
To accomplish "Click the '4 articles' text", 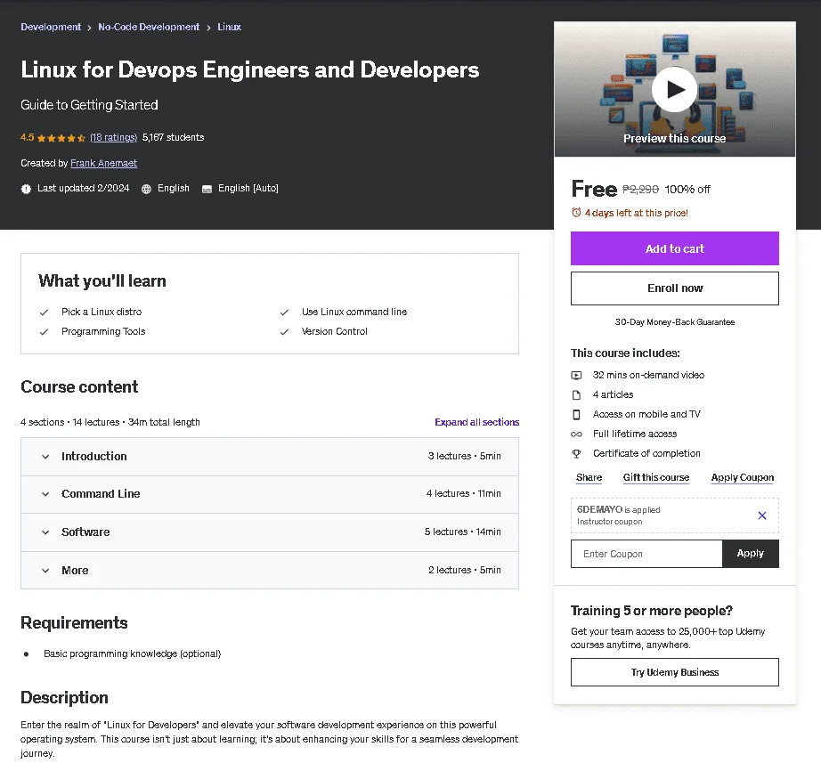I will [x=613, y=394].
